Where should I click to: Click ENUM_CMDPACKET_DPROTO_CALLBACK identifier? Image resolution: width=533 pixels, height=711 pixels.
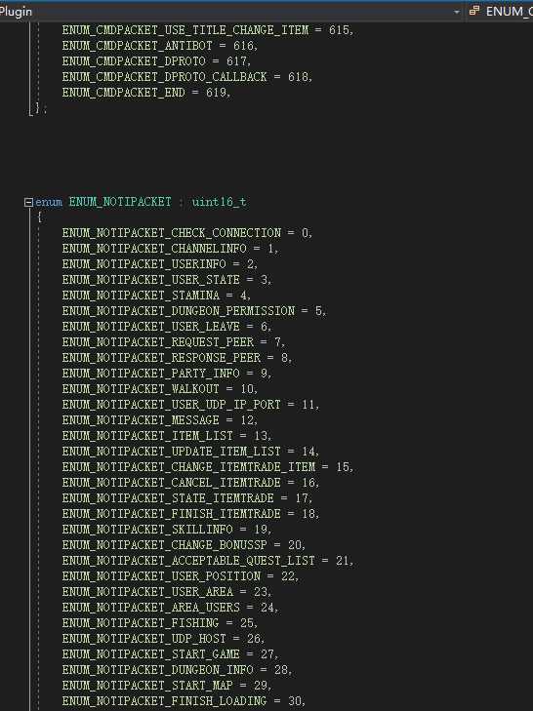coord(164,77)
